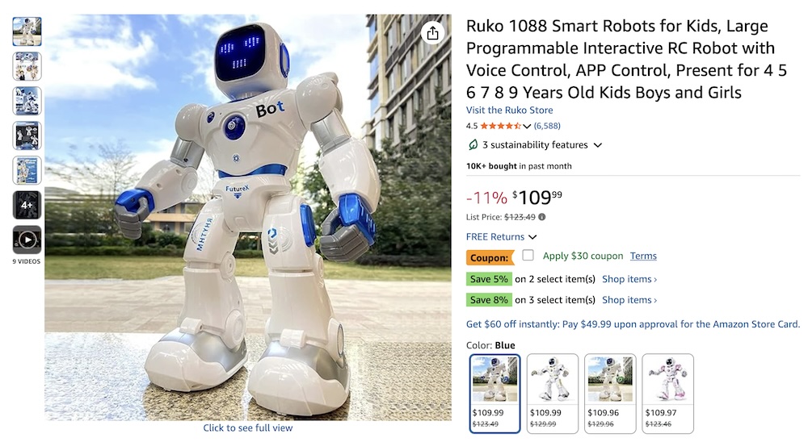Viewport: 808px width, 442px height.
Task: Open rating breakdown chevron next to stars
Action: click(527, 126)
